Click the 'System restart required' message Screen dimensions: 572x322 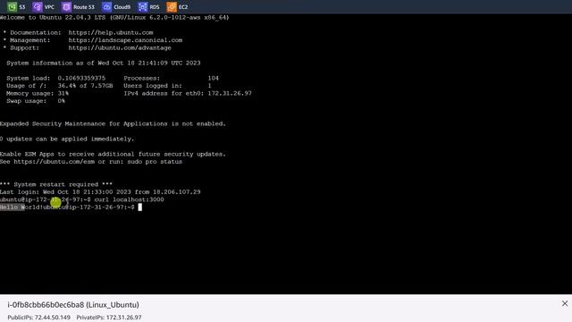click(x=56, y=184)
